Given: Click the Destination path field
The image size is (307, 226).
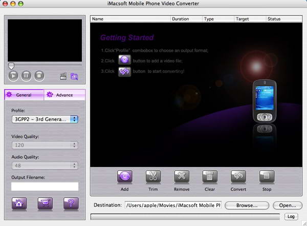Looking at the screenshot, I should tap(173, 205).
